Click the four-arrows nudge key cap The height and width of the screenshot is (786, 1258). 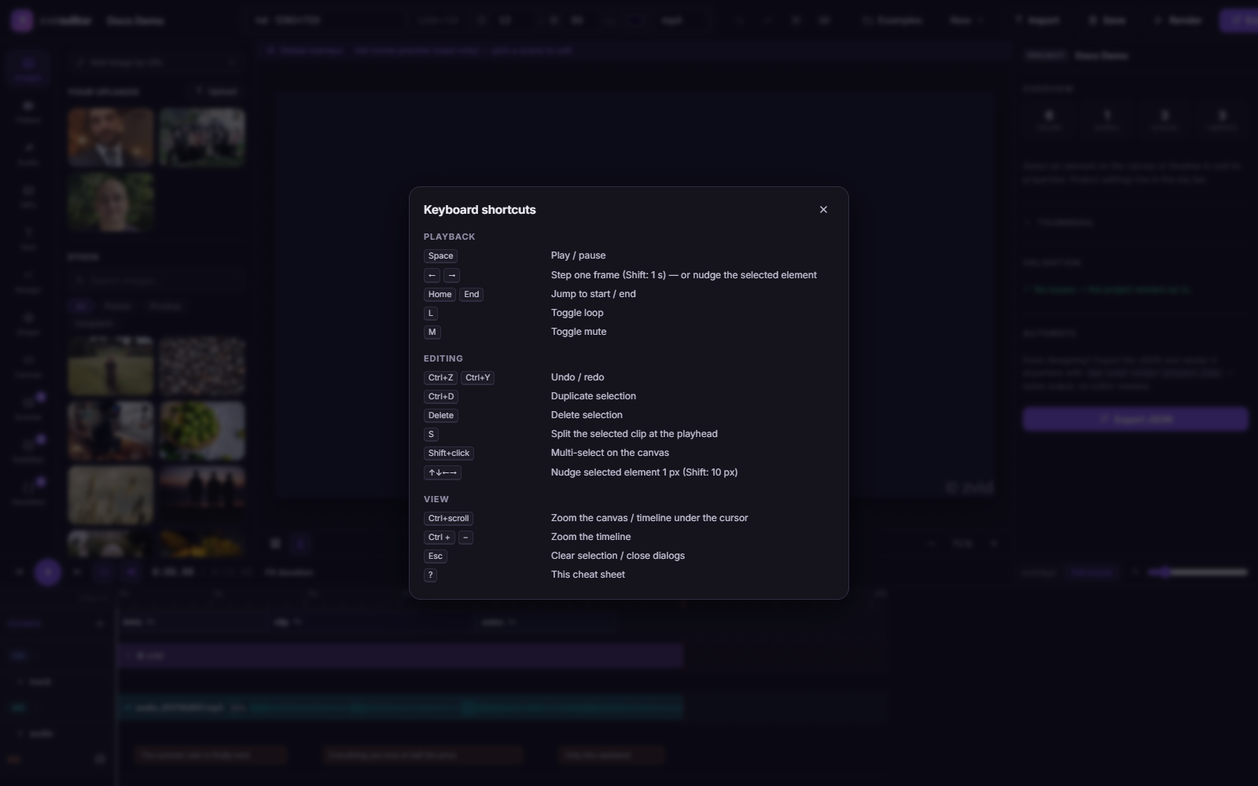click(x=442, y=473)
